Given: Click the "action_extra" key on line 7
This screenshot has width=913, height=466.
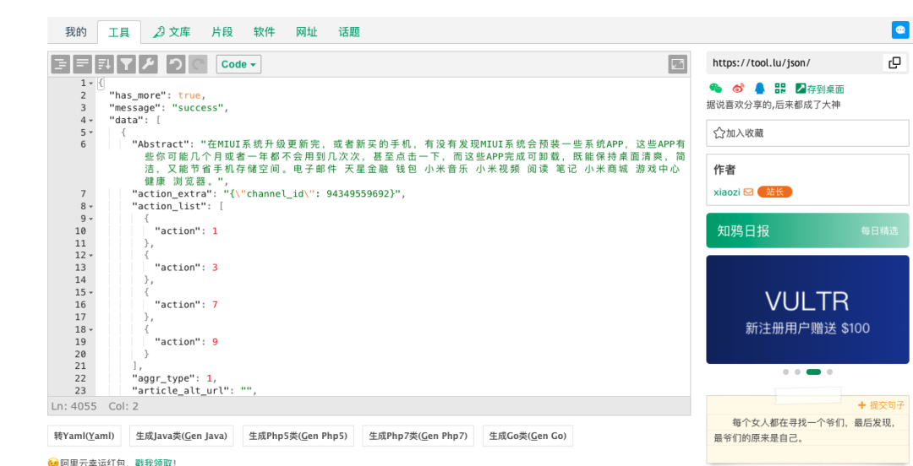Looking at the screenshot, I should [x=172, y=193].
